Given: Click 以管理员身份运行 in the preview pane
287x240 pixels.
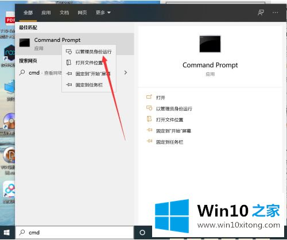Looking at the screenshot, I should (174, 109).
